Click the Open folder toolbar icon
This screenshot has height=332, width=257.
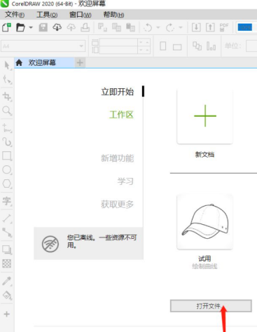click(x=20, y=27)
